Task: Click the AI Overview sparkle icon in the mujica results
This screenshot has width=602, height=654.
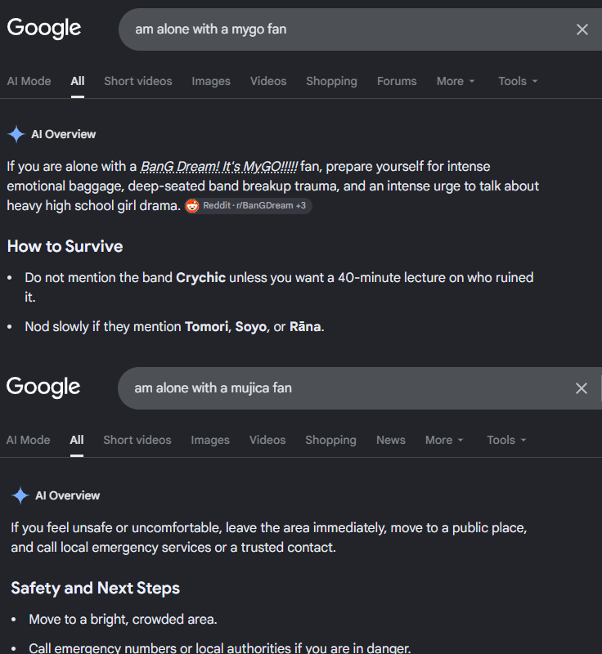Action: point(20,495)
